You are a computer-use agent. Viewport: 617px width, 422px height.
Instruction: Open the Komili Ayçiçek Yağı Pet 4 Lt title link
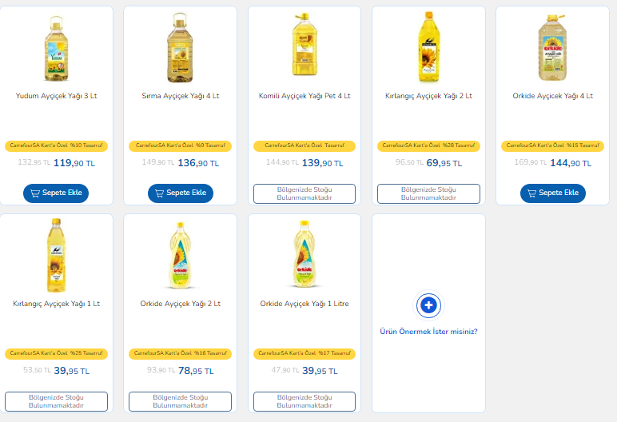point(305,96)
